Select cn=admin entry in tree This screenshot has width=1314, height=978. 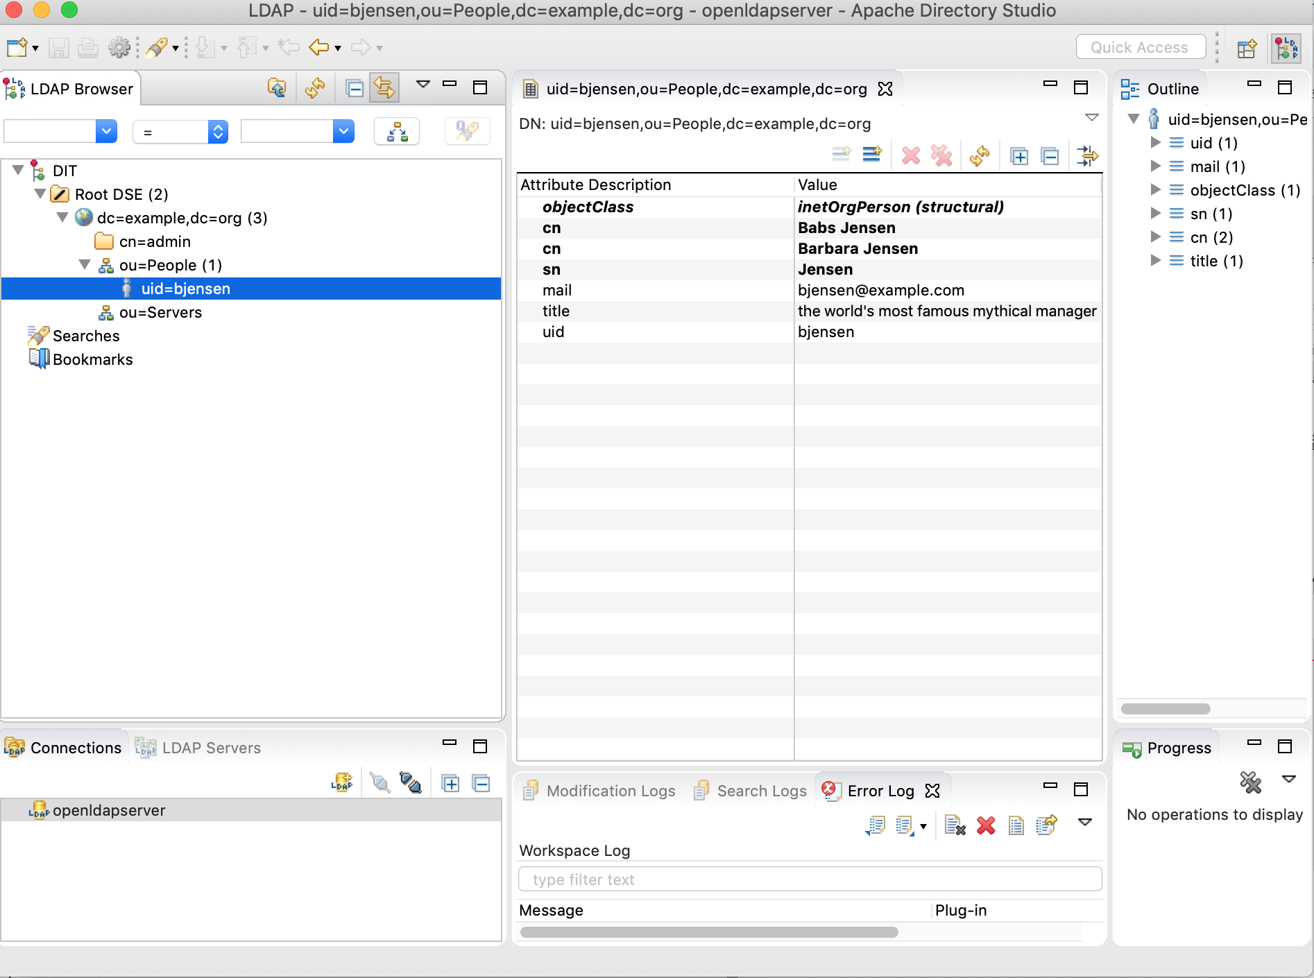(155, 241)
